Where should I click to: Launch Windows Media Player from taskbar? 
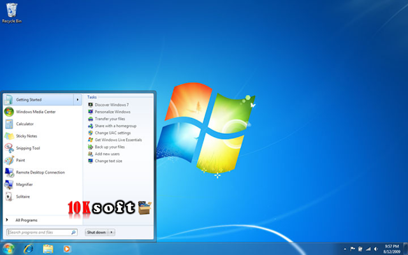pyautogui.click(x=67, y=249)
